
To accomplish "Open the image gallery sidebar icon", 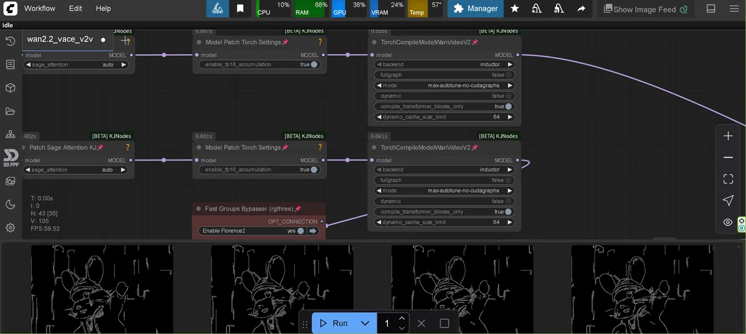I will [10, 181].
